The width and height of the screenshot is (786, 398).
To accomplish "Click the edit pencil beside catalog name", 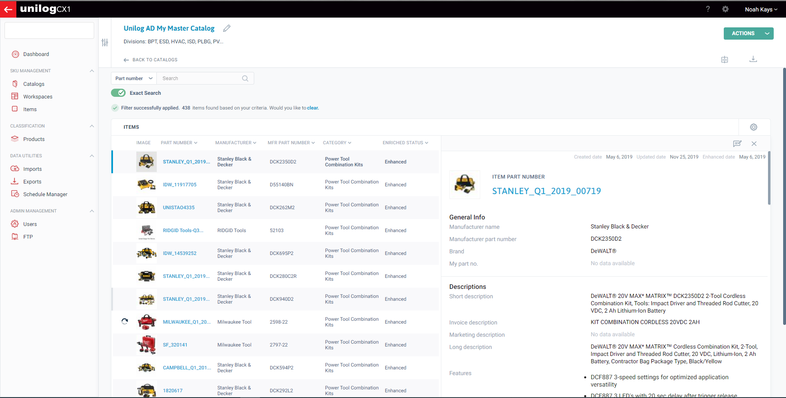I will pyautogui.click(x=227, y=28).
